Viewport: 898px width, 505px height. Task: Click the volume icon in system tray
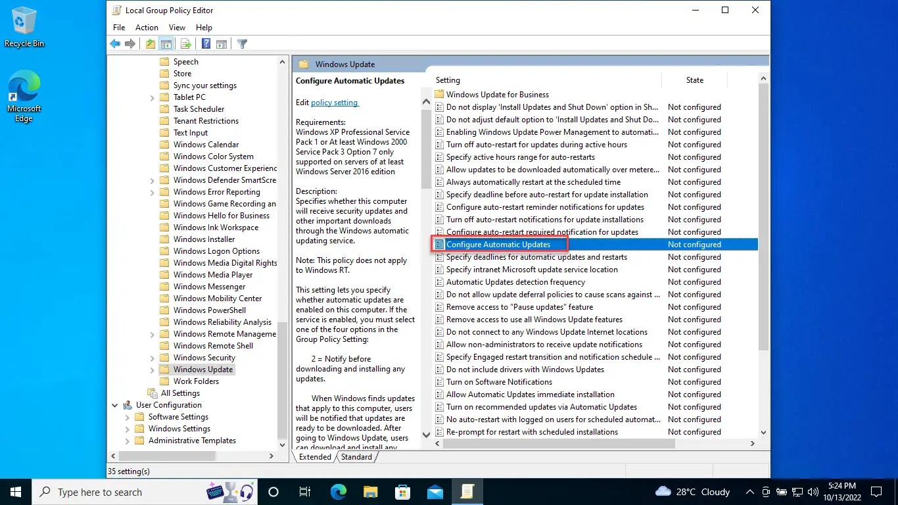tap(813, 492)
